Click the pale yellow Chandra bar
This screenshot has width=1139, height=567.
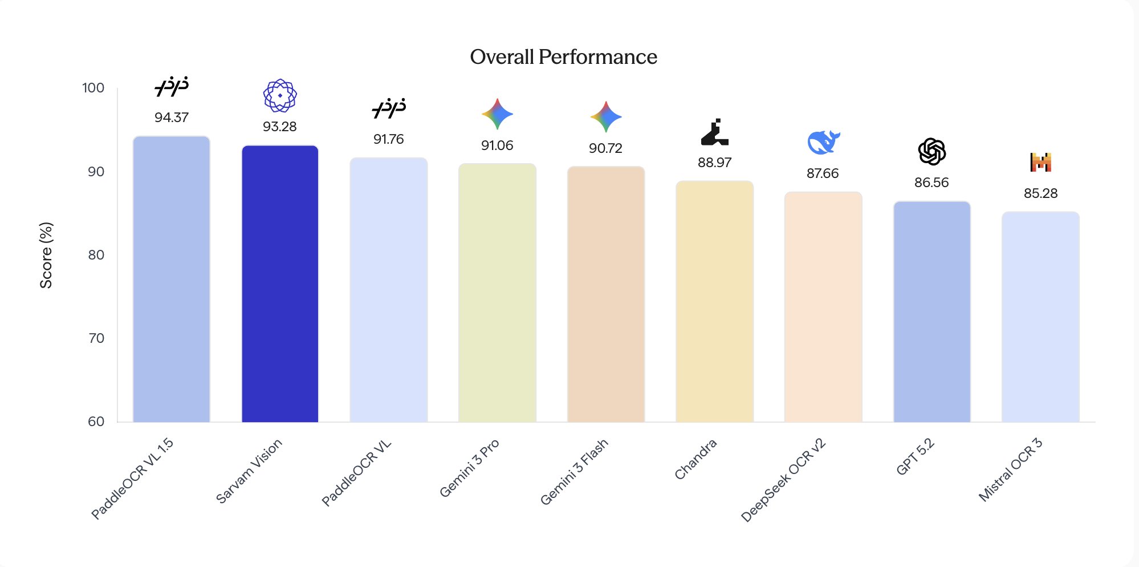[714, 302]
